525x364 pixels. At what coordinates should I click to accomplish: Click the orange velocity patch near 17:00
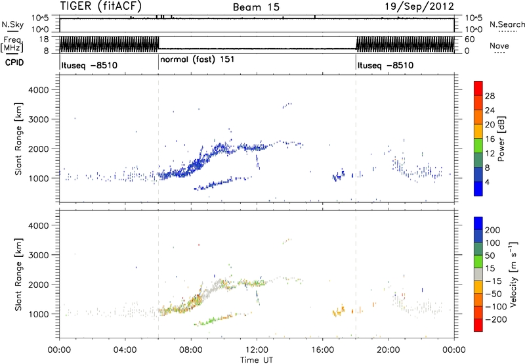pyautogui.click(x=339, y=311)
